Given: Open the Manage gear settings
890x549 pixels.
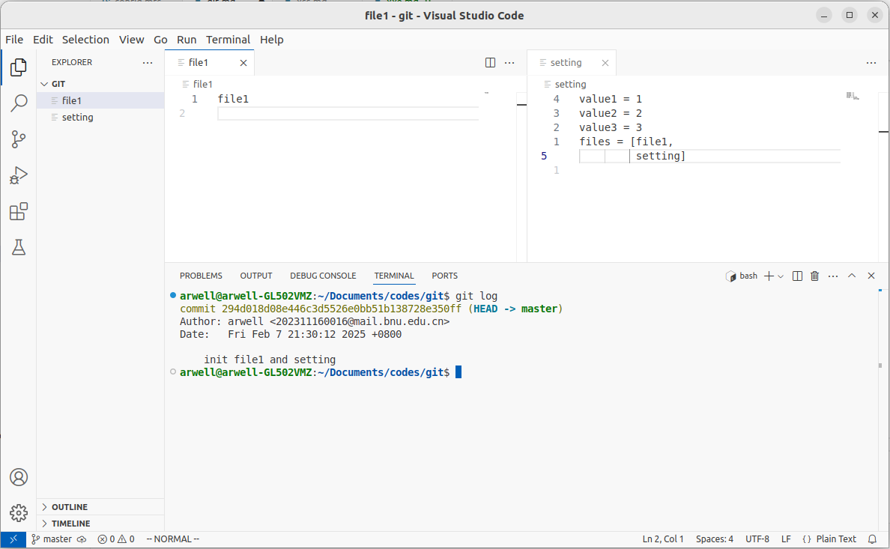Looking at the screenshot, I should coord(19,513).
